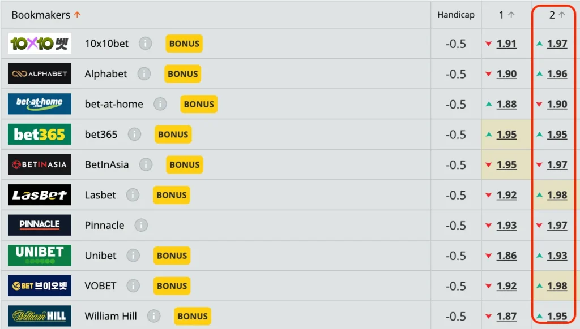580x329 pixels.
Task: Click the bet365 logo
Action: [x=40, y=135]
